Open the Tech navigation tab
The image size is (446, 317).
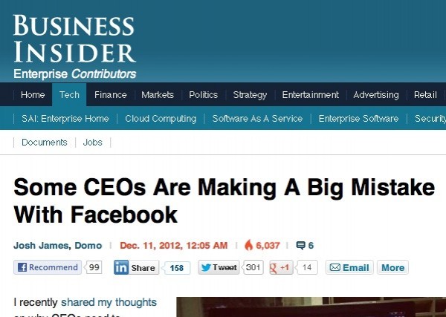[x=69, y=95]
